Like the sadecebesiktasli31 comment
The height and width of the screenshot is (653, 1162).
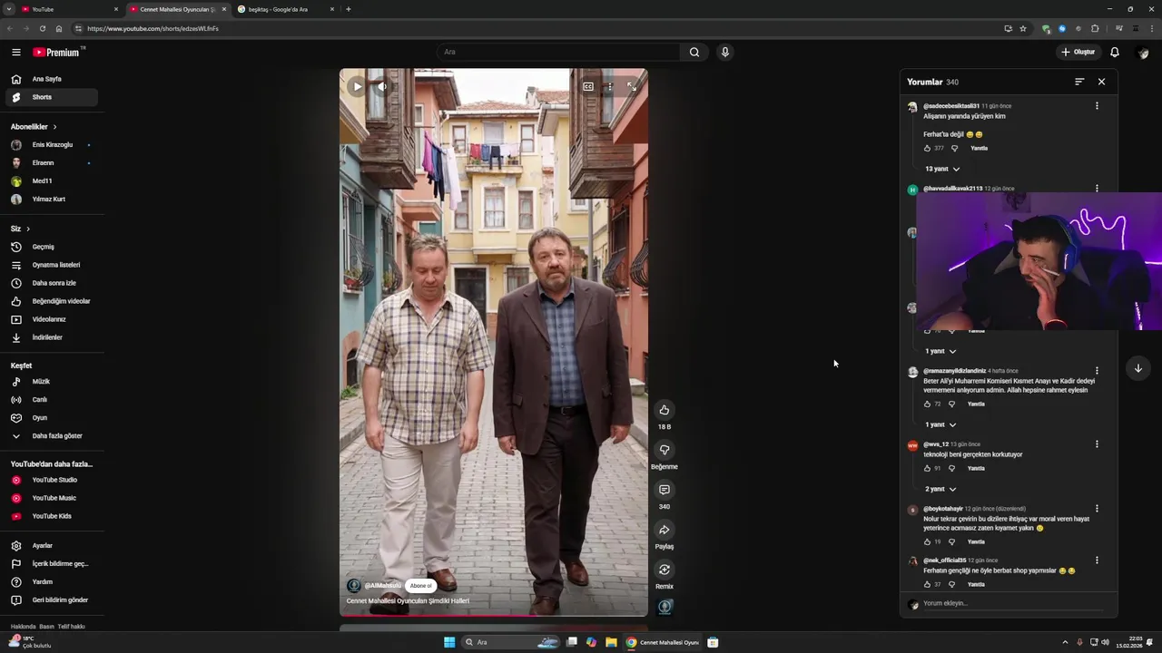[x=927, y=148]
